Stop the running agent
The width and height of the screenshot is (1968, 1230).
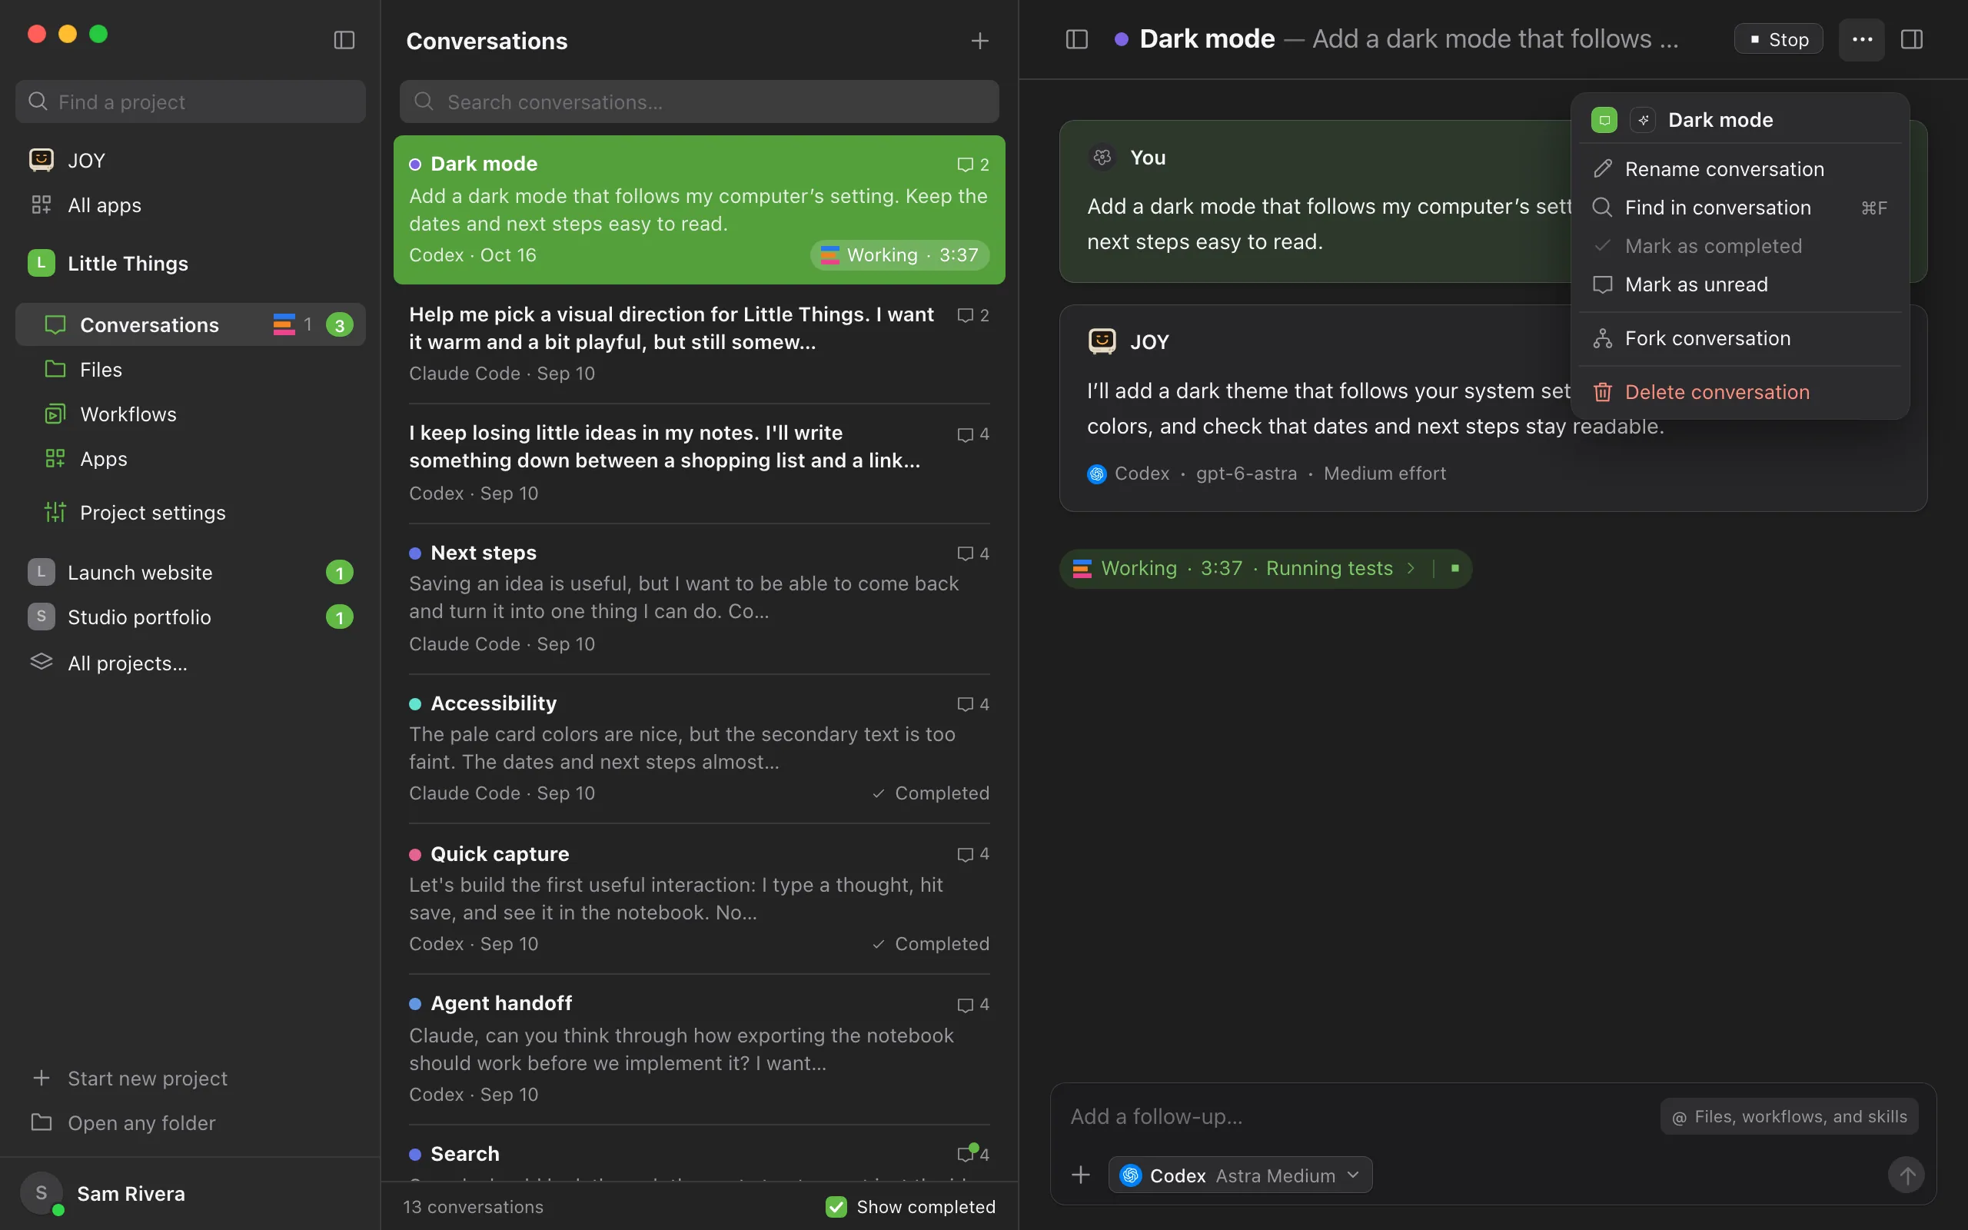click(1779, 39)
